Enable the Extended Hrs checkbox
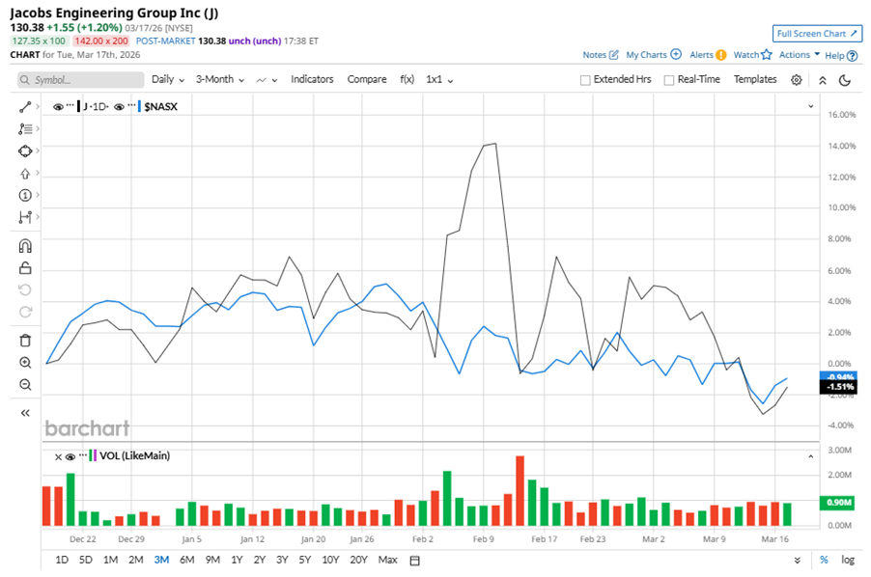This screenshot has width=871, height=577. tap(585, 80)
